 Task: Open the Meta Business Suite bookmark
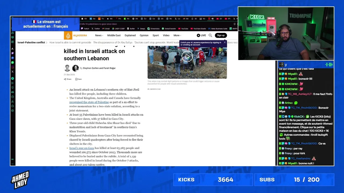point(218,28)
